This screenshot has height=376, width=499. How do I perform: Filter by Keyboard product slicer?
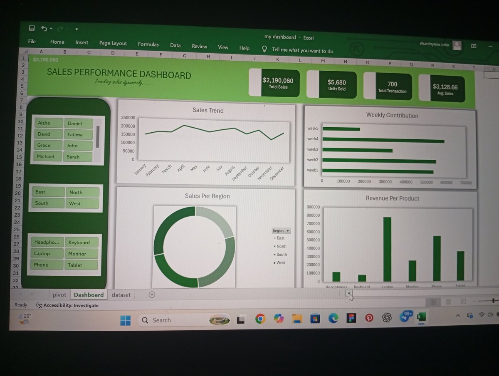[82, 243]
